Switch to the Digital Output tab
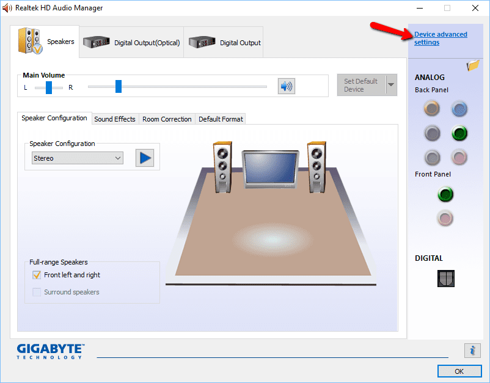 (224, 43)
